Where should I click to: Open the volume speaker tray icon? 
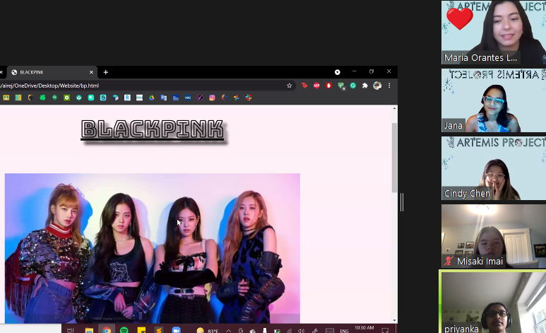click(301, 331)
